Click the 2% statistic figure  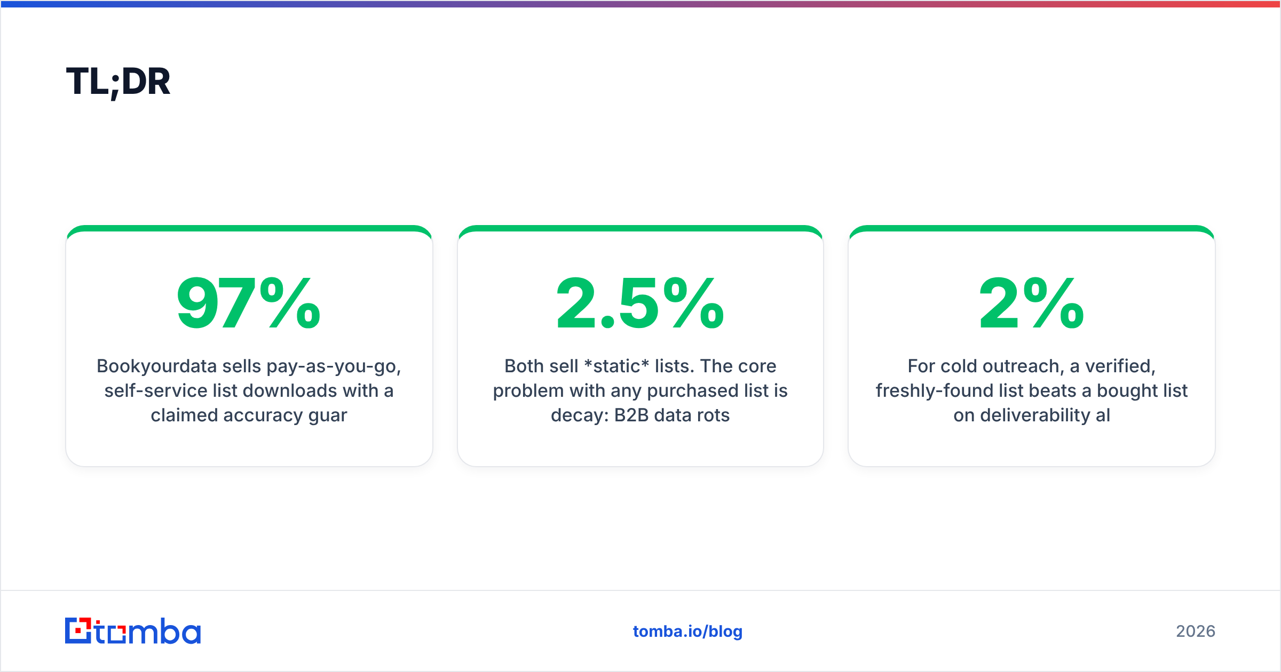point(1031,303)
